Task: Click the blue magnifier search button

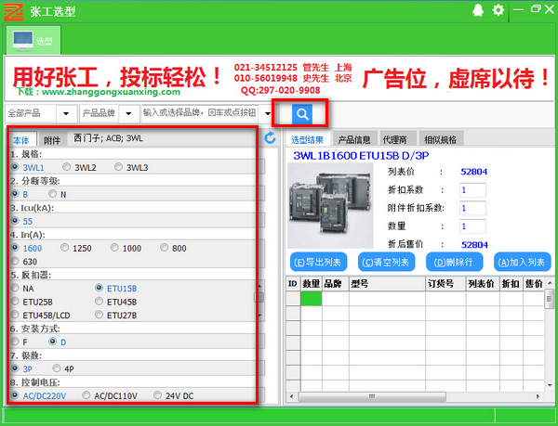Action: tap(302, 114)
